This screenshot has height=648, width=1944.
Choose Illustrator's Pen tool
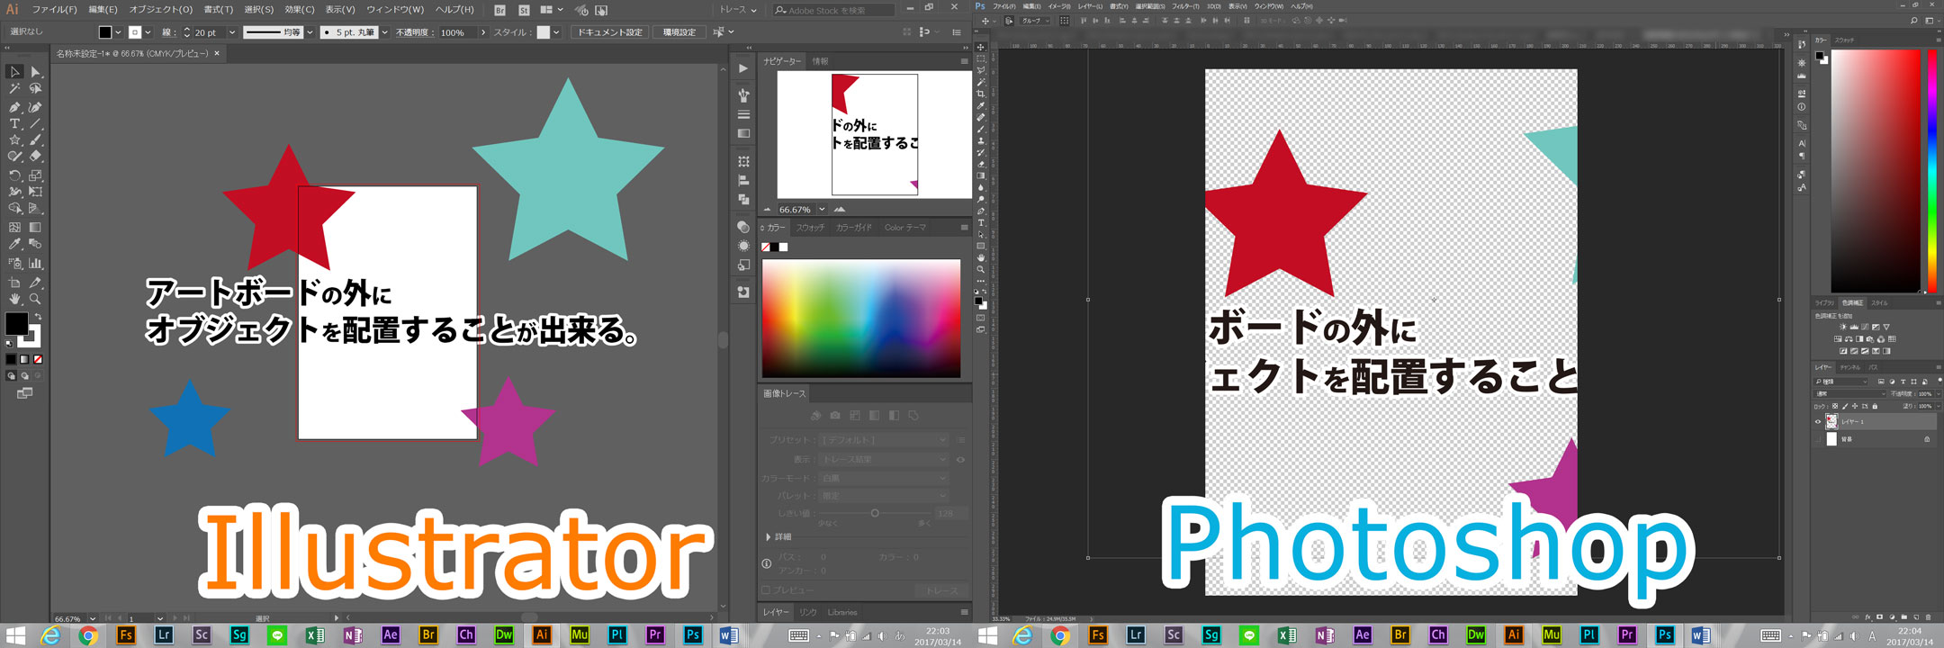click(x=14, y=107)
